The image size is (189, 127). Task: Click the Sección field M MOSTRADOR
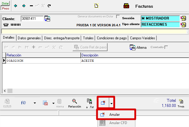click(x=160, y=18)
